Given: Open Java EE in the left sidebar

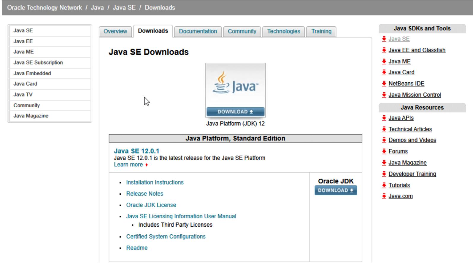Looking at the screenshot, I should pos(50,41).
